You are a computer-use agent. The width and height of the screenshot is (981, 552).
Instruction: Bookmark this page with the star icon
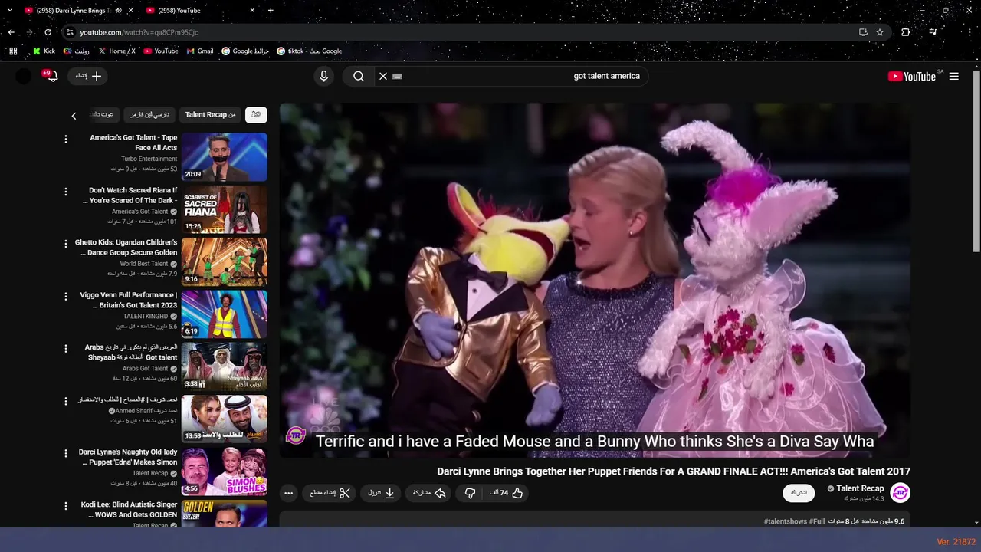(x=880, y=32)
